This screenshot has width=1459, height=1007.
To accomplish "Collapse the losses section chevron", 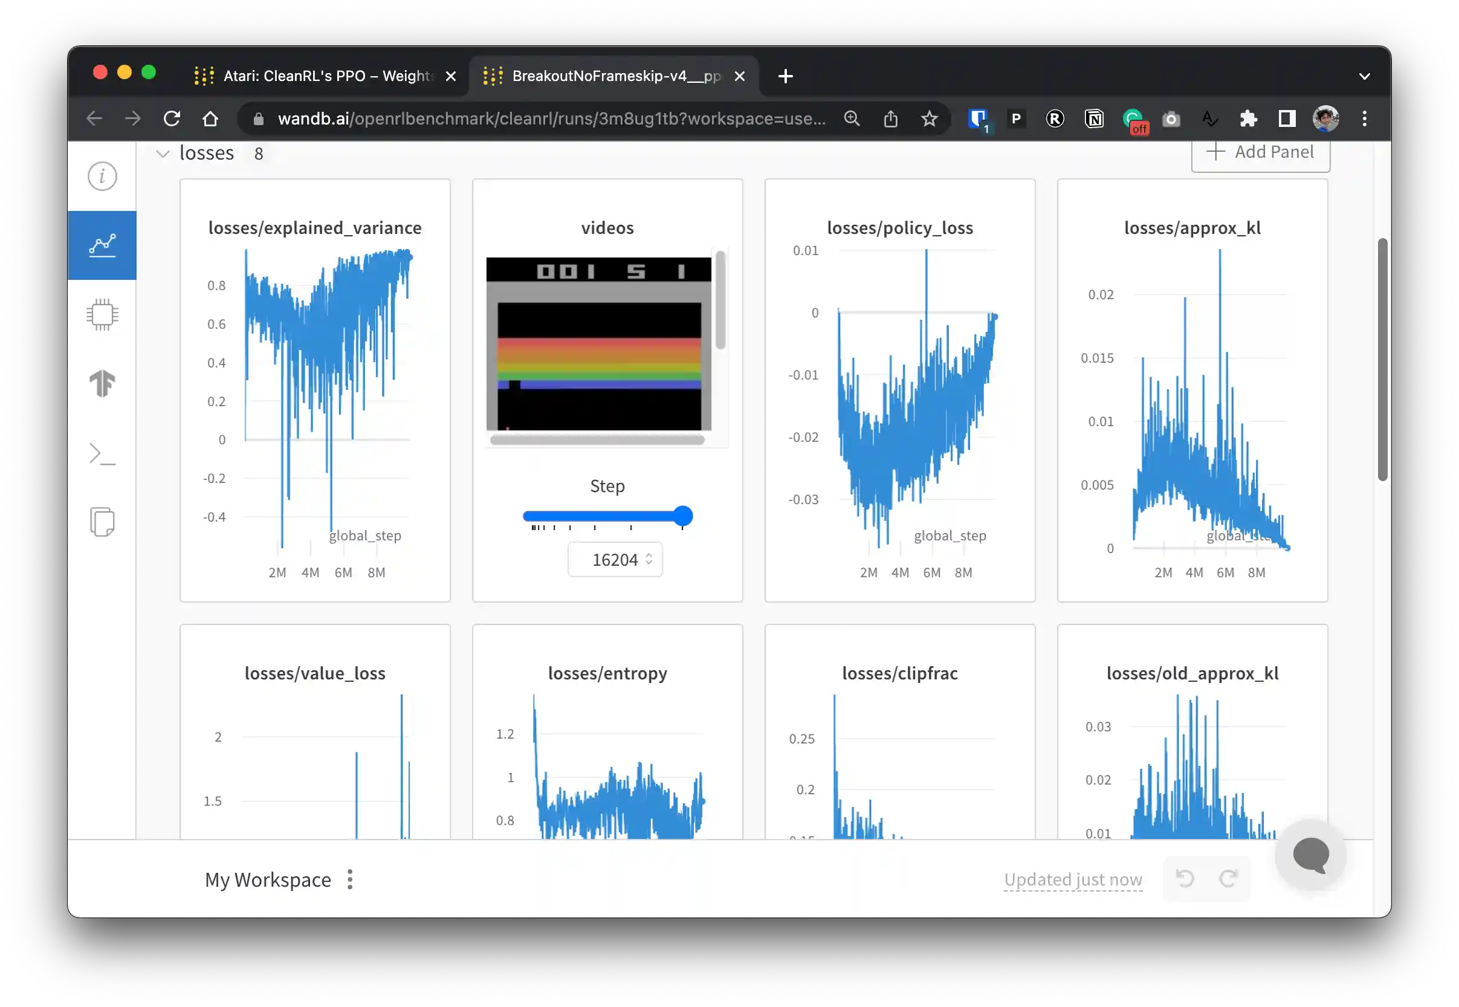I will tap(163, 154).
